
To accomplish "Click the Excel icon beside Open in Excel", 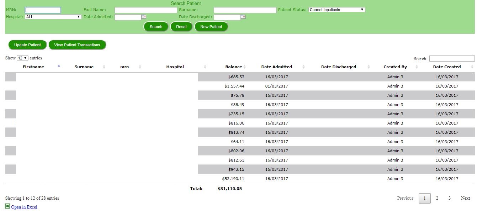I will [7, 206].
